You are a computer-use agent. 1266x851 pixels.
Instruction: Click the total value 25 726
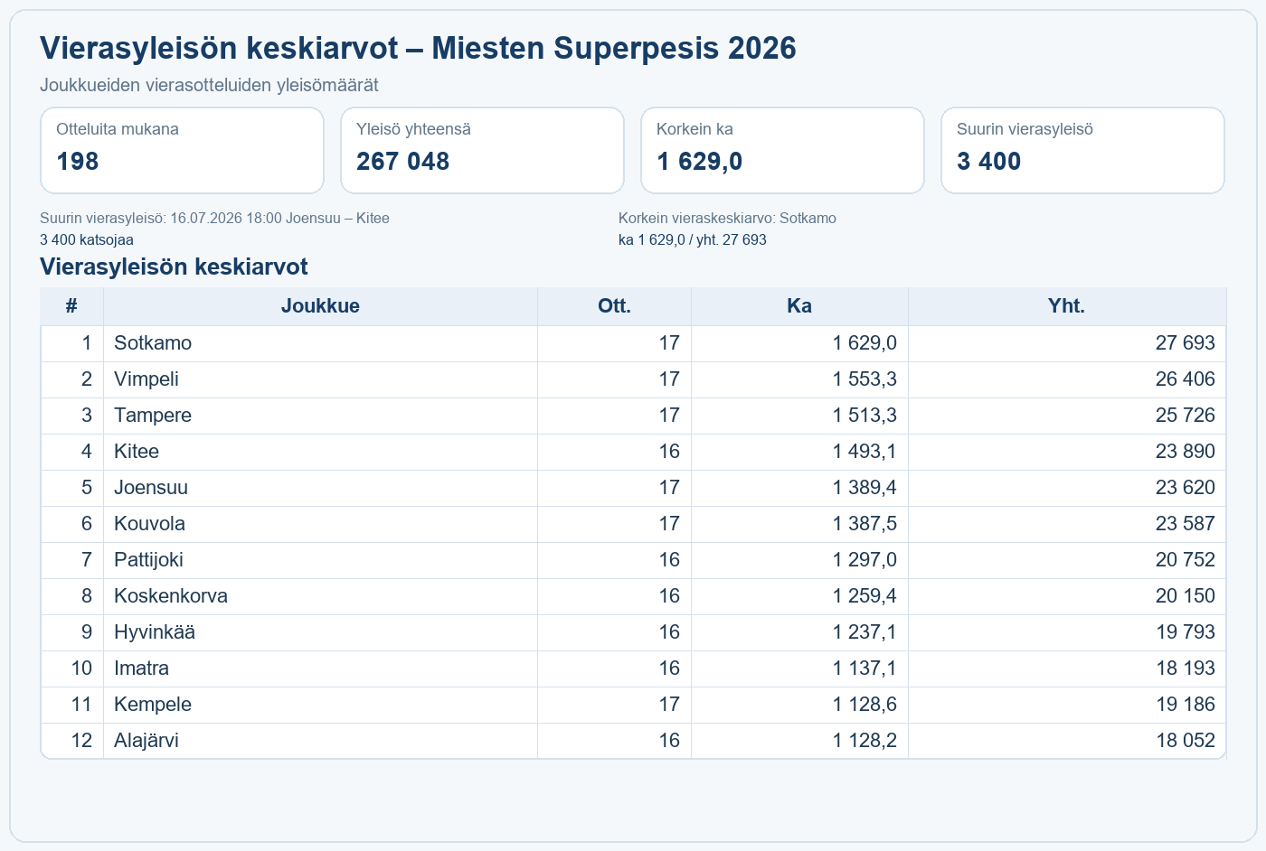pyautogui.click(x=1186, y=416)
